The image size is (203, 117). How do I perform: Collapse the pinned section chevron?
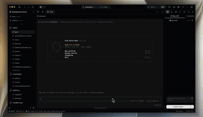[x=22, y=24]
